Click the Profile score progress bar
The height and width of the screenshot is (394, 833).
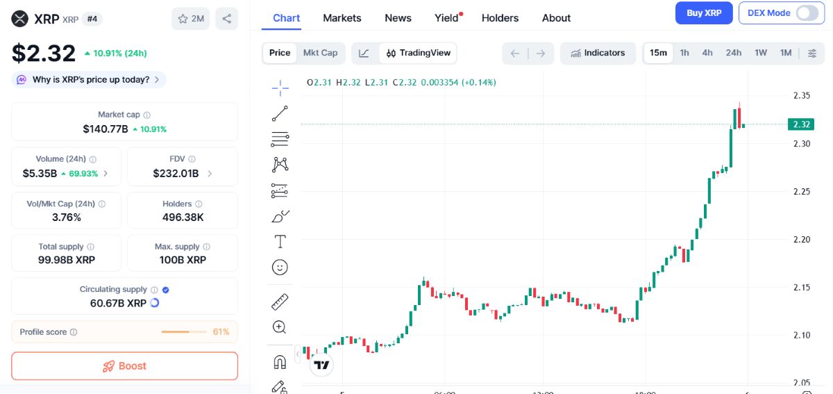coord(184,332)
